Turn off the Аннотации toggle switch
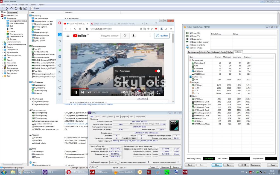 pyautogui.click(x=157, y=71)
